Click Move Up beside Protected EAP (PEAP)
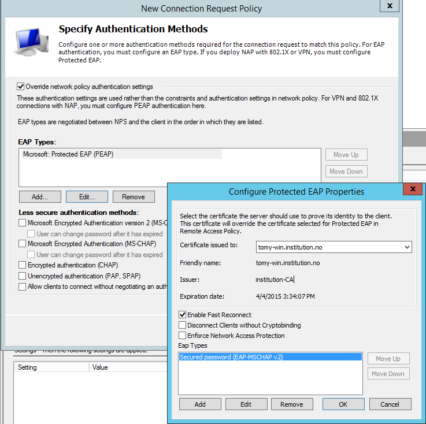The width and height of the screenshot is (426, 424). click(x=346, y=154)
